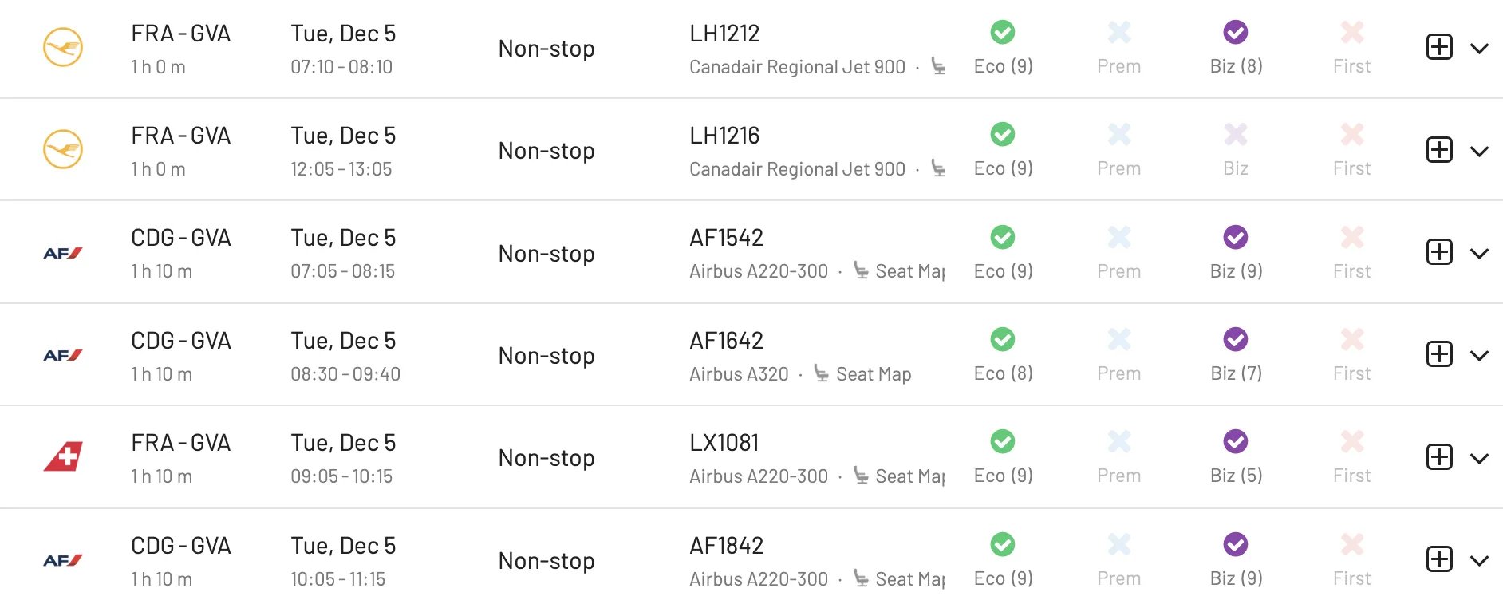Select Biz (8) availability on LH1212
1503x608 pixels.
(1236, 48)
